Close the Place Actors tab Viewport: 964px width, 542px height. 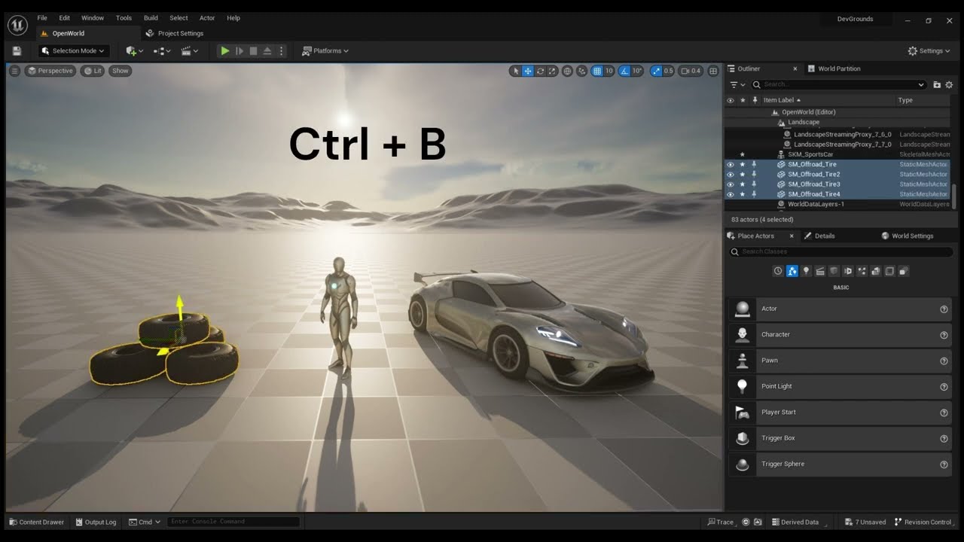[791, 236]
